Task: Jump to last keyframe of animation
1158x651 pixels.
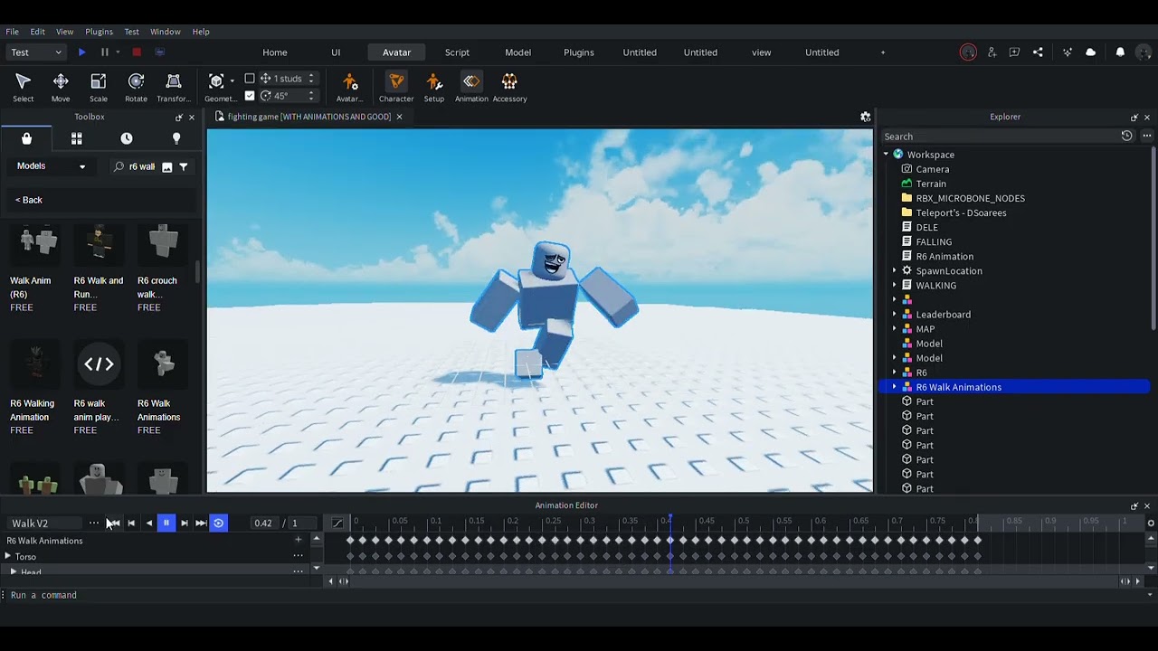Action: pyautogui.click(x=201, y=524)
